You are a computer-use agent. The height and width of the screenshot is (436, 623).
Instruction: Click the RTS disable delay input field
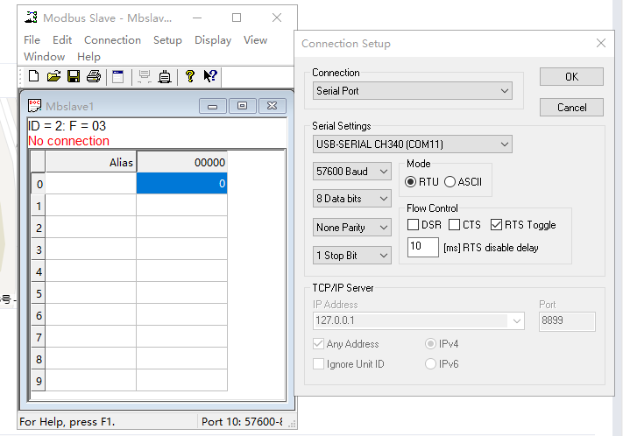pos(423,248)
